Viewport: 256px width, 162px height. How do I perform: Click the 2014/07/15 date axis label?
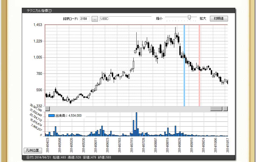[x=132, y=145]
